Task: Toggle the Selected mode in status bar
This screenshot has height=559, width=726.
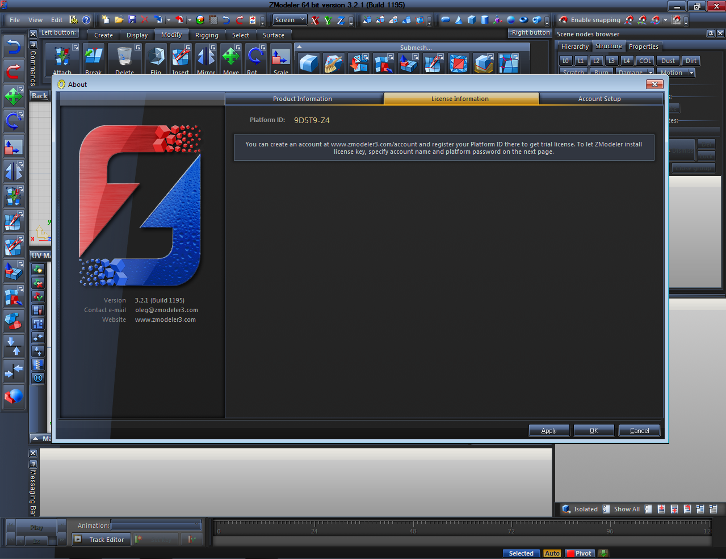Action: pos(521,553)
